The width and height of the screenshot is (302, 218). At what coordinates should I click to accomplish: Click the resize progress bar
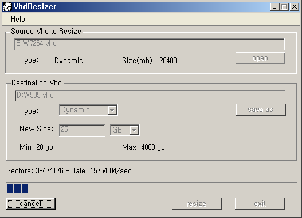(151, 188)
